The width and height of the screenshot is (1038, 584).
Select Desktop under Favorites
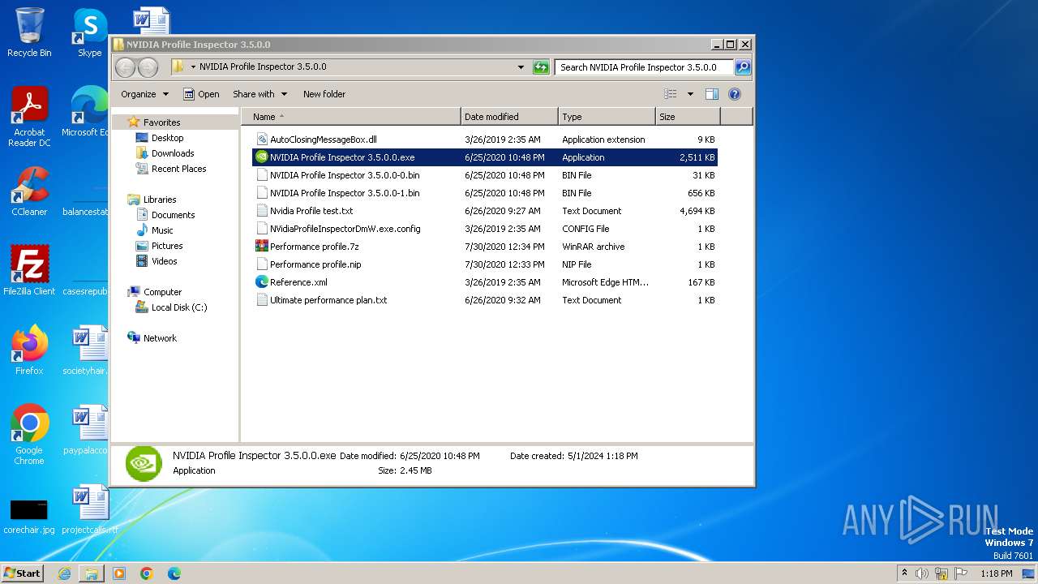click(167, 138)
